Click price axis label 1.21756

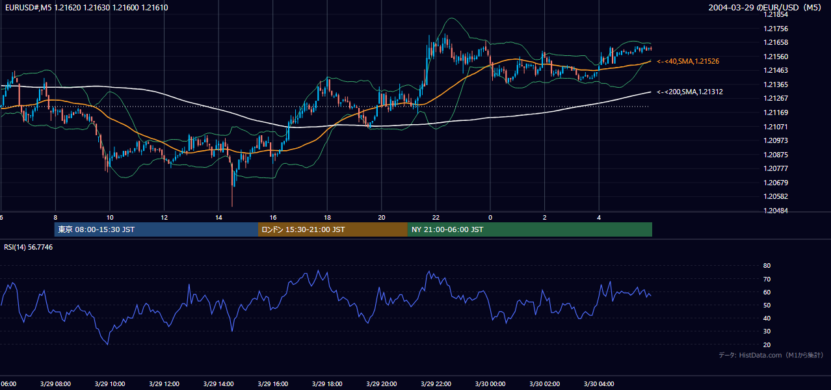[775, 29]
